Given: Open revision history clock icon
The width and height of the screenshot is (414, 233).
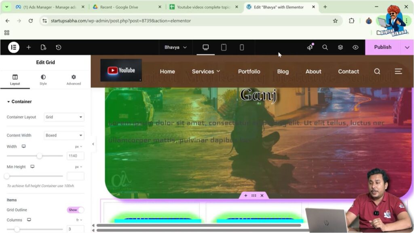Looking at the screenshot, I should pyautogui.click(x=59, y=47).
